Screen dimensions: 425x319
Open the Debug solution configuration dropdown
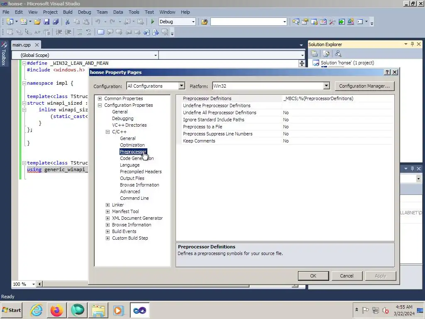193,22
